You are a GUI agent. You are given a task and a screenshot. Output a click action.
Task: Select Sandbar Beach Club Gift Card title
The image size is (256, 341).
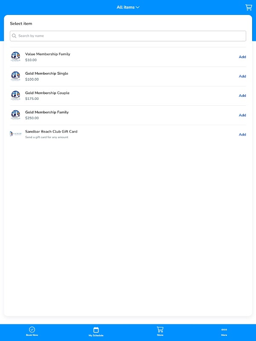point(51,131)
